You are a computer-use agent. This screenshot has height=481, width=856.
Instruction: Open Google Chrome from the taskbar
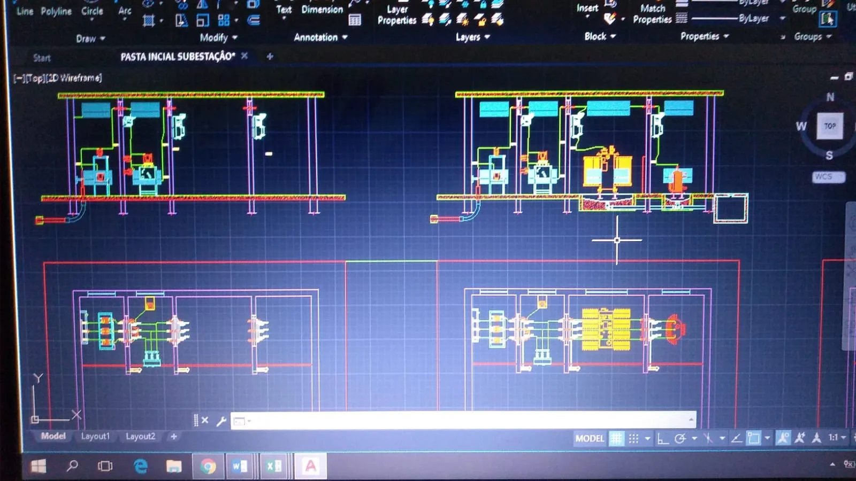(x=208, y=467)
